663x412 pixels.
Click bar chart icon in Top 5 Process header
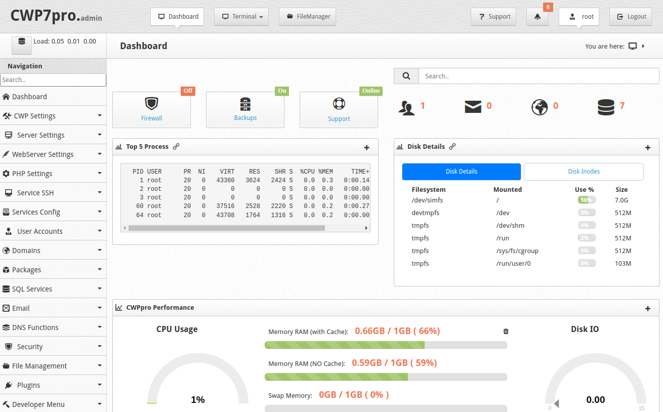point(119,147)
